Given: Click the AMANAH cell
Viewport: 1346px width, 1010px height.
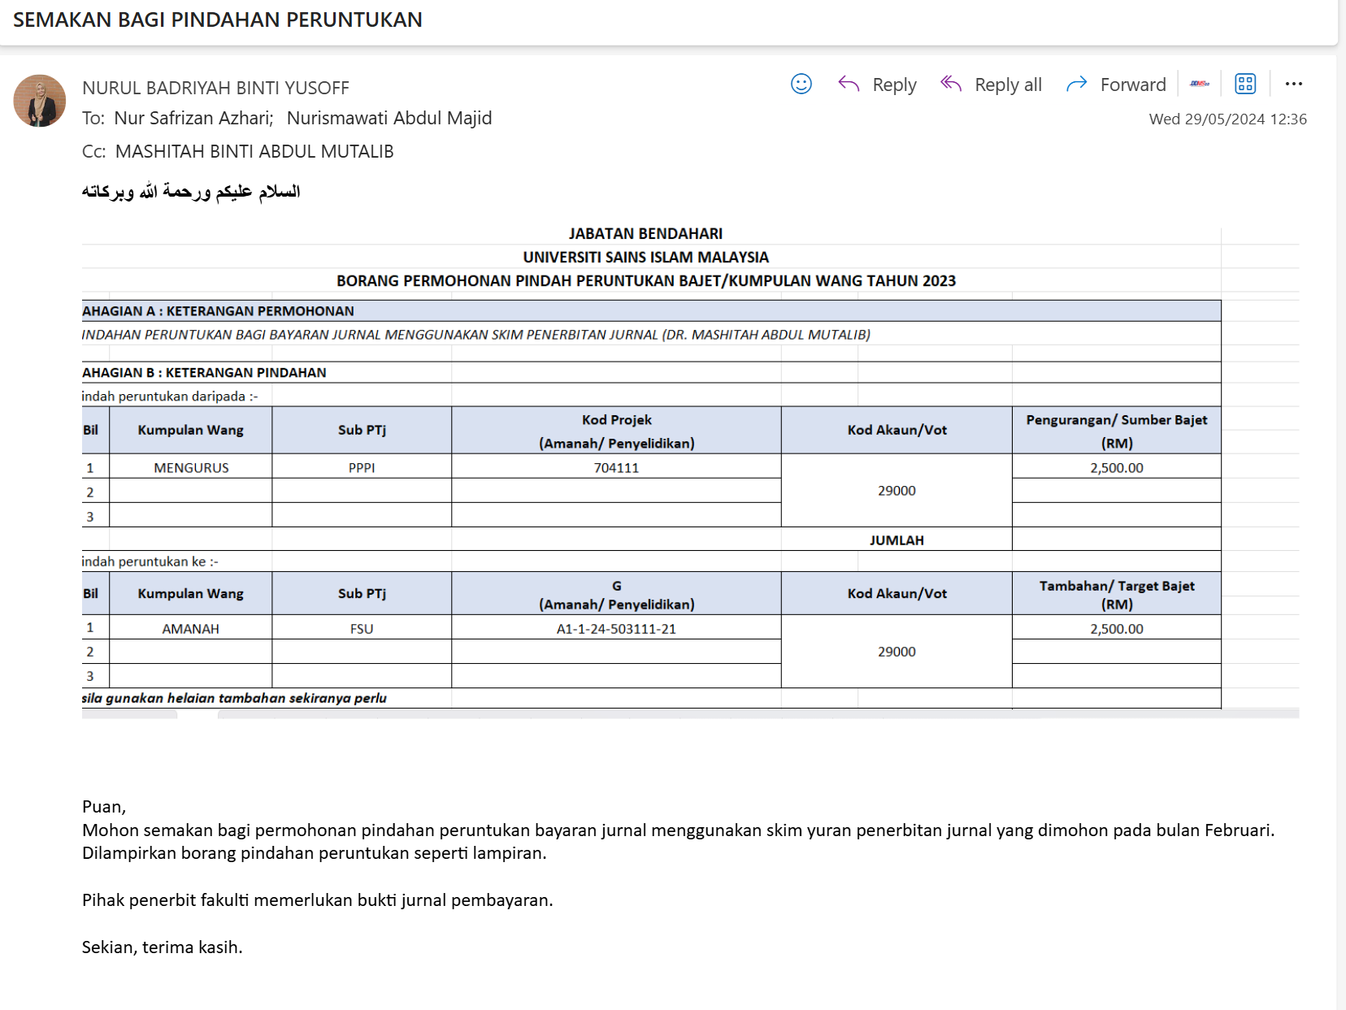Looking at the screenshot, I should [x=191, y=628].
